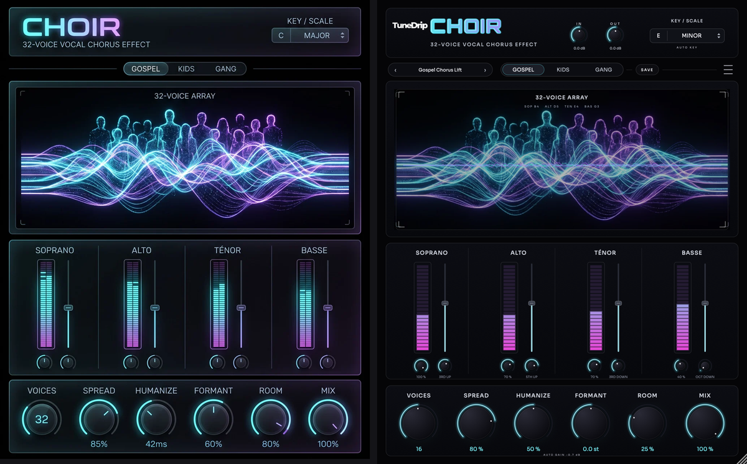747x464 pixels.
Task: Click the IN gain knob
Action: click(x=579, y=35)
